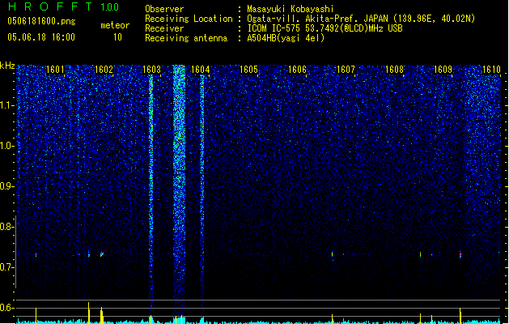
Task: Click the 1605 time axis label
Action: click(248, 70)
